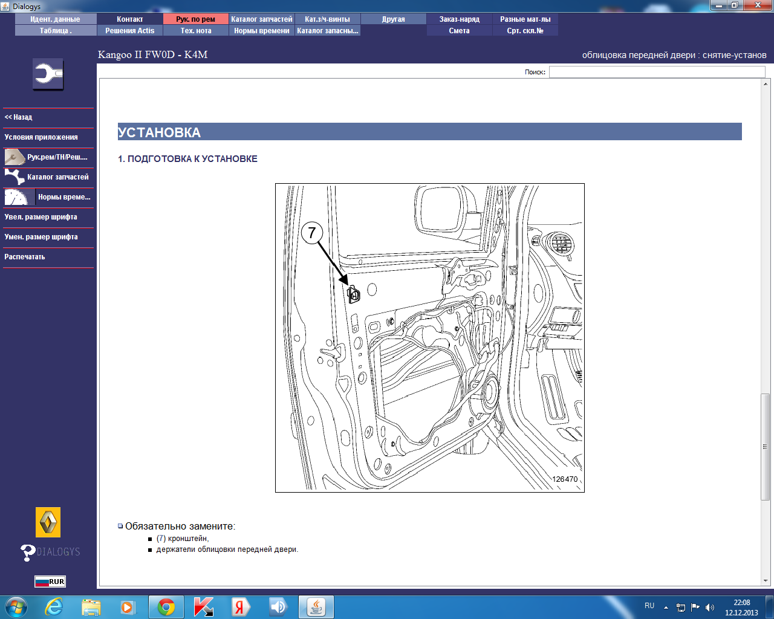The width and height of the screenshot is (774, 619).
Task: Select the Java Dialogys taskbar icon
Action: 316,607
